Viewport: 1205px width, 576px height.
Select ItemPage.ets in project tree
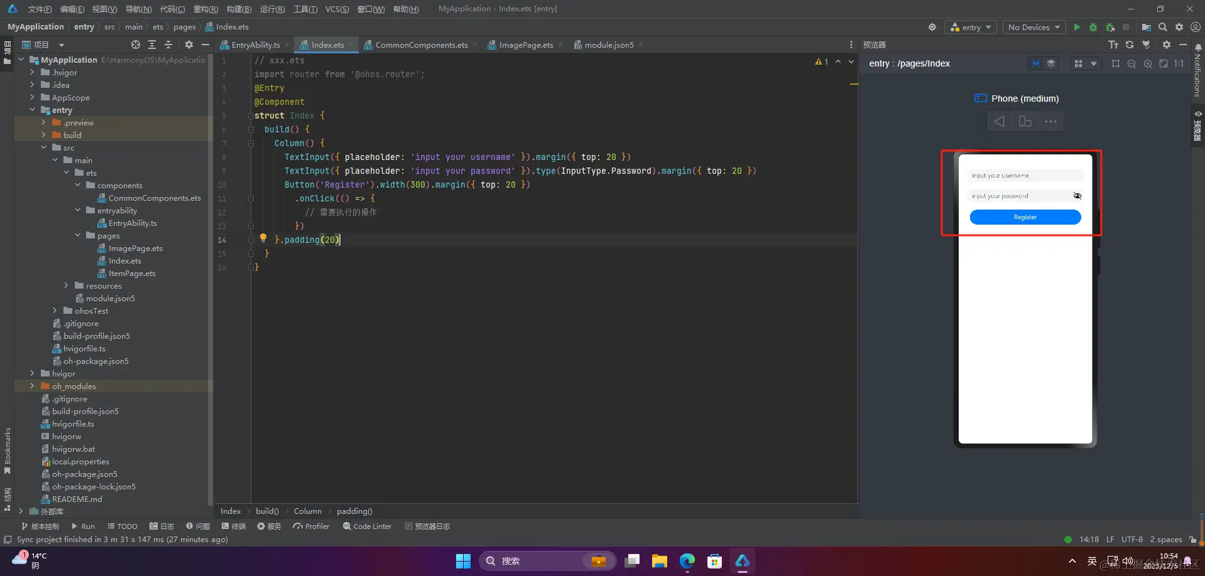coord(132,273)
